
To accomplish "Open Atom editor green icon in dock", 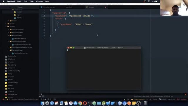I will (94, 103).
